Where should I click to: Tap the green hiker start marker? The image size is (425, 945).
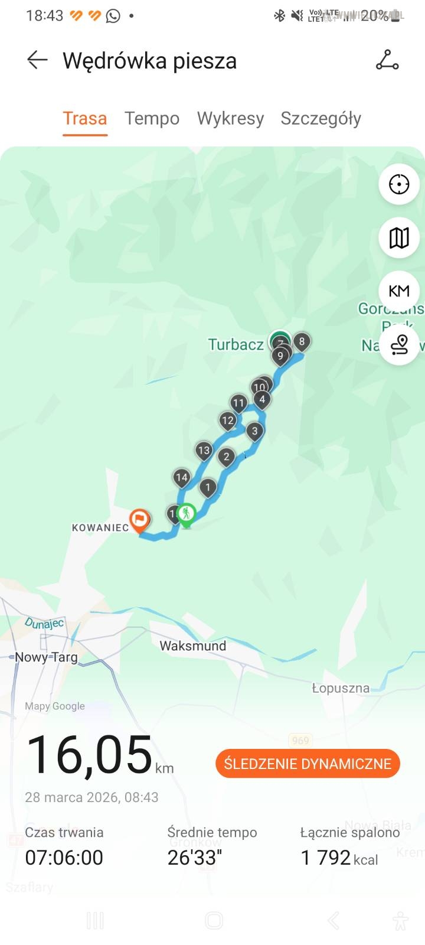(187, 515)
